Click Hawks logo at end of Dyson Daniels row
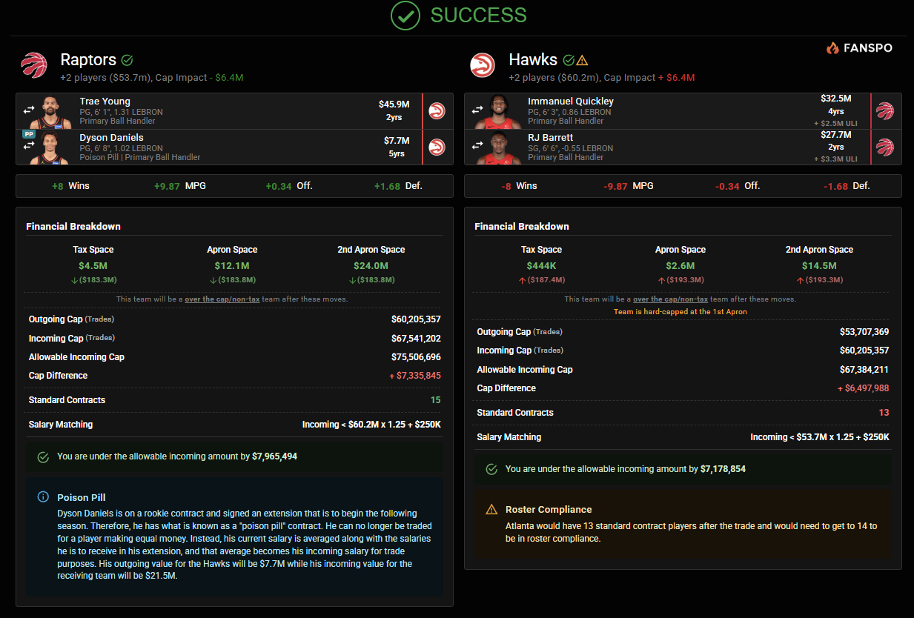The image size is (914, 618). [437, 147]
